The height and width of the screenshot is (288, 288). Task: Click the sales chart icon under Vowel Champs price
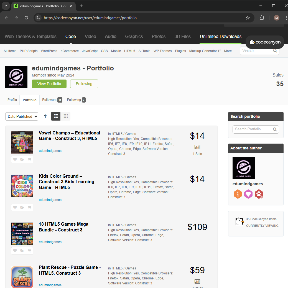[197, 147]
